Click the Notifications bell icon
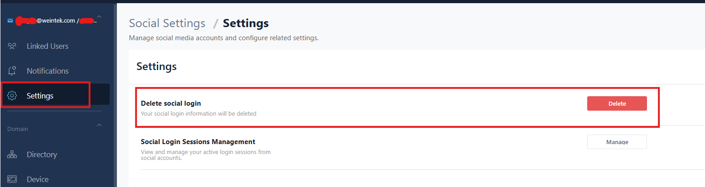Viewport: 705px width, 187px height. 12,71
